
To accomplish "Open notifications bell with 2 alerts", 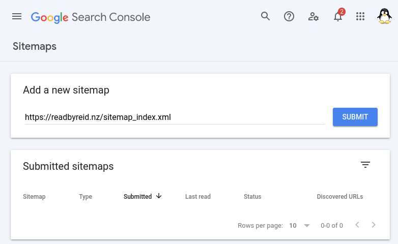I will (338, 16).
